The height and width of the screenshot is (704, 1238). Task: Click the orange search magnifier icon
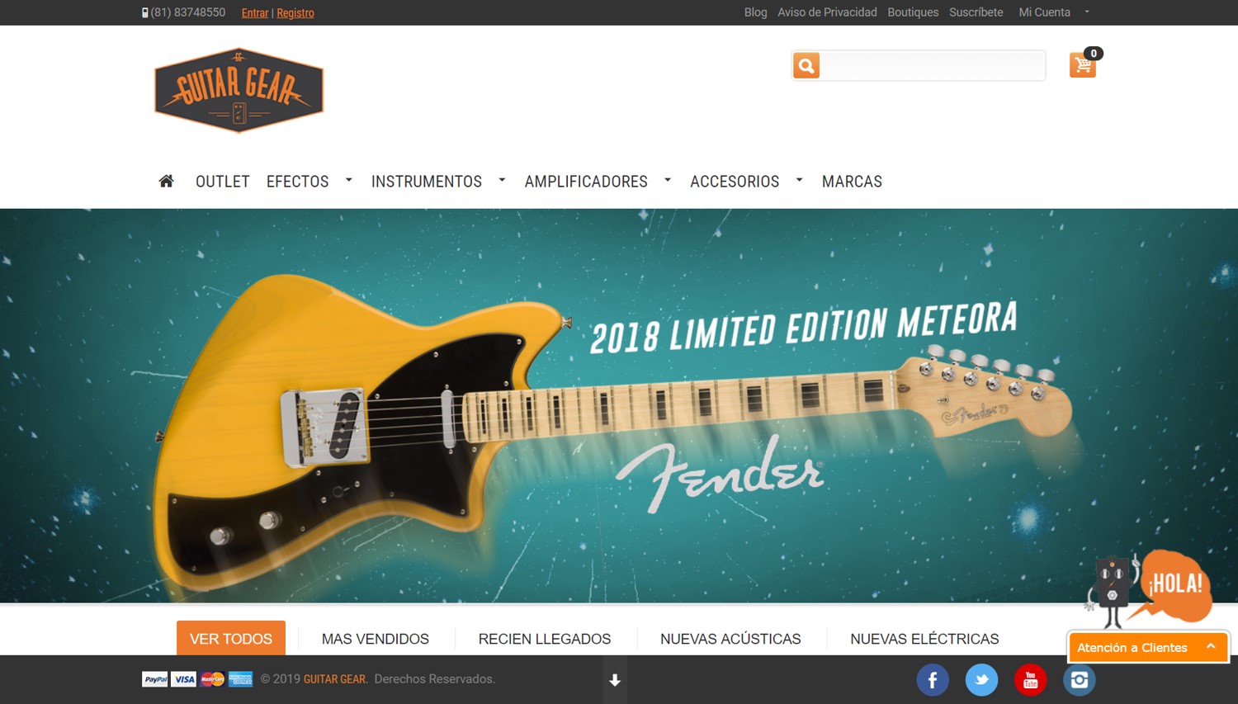click(806, 65)
